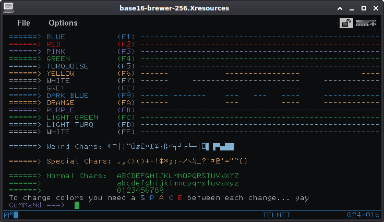Click the CoMMaNd ===> prompt text
The width and height of the screenshot is (384, 222).
[37, 205]
